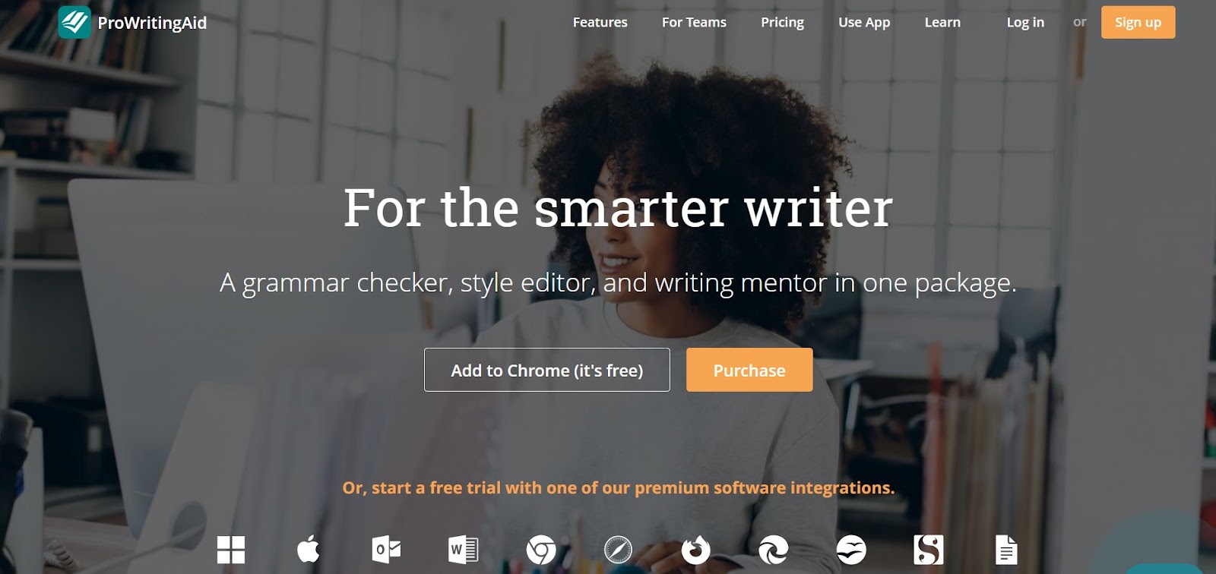Click Add to Chrome (it's free) button

pyautogui.click(x=547, y=370)
